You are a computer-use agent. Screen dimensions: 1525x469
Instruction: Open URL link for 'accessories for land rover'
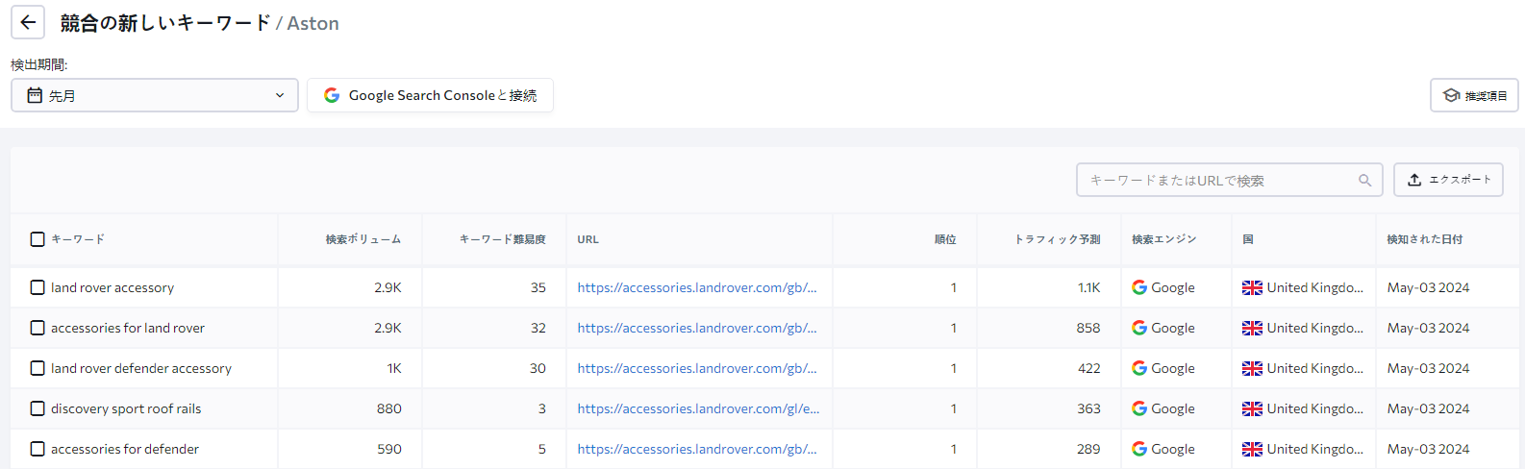[697, 328]
